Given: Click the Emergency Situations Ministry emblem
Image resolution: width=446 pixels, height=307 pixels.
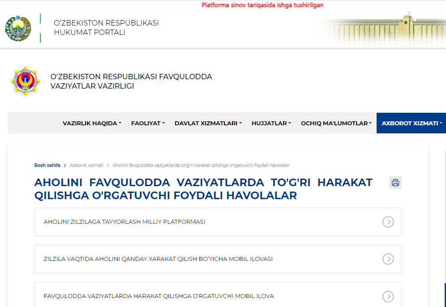Looking at the screenshot, I should click(x=26, y=81).
